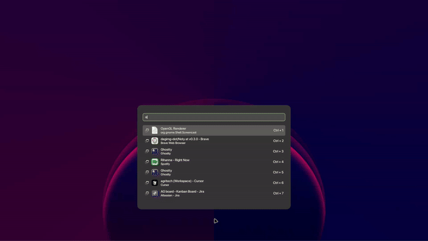Select "OpenGL Renderer" title text
The height and width of the screenshot is (241, 428).
[174, 129]
